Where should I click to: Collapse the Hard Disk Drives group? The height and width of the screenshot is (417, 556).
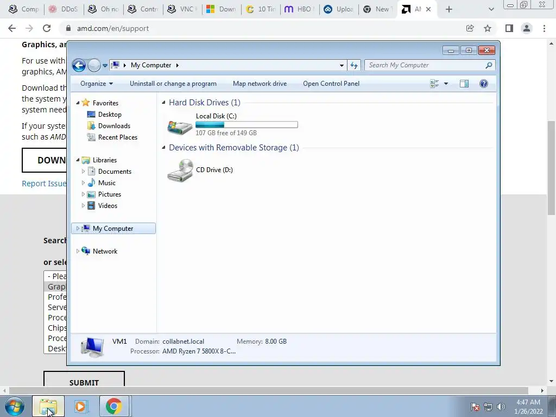pos(163,103)
